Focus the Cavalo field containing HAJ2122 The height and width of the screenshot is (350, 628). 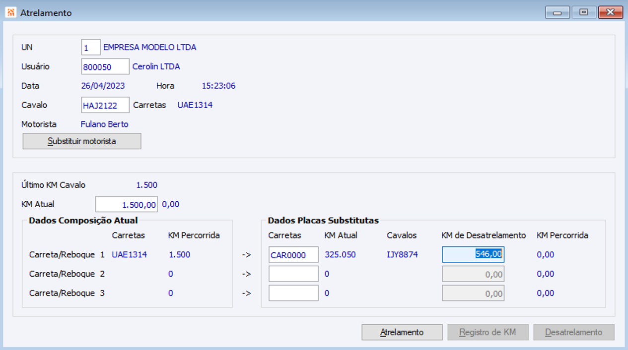click(105, 105)
